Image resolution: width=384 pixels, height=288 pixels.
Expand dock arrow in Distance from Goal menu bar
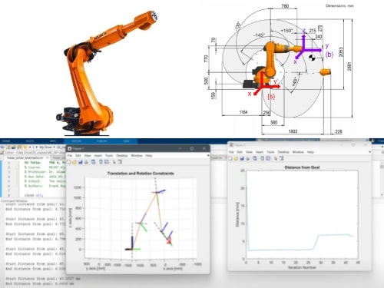[369, 152]
